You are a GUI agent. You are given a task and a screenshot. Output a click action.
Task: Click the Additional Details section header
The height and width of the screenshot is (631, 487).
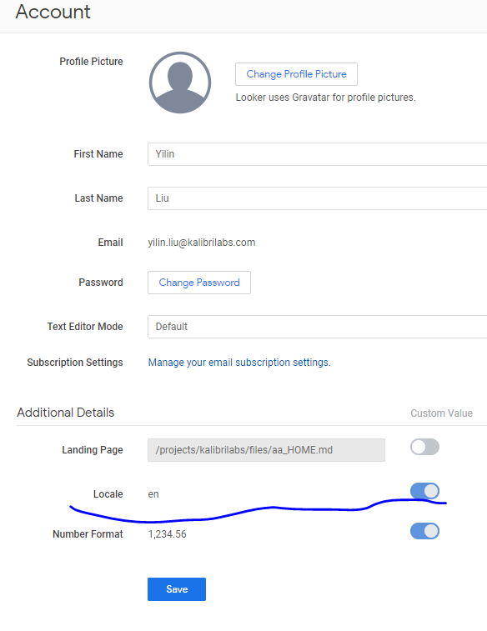(x=66, y=413)
